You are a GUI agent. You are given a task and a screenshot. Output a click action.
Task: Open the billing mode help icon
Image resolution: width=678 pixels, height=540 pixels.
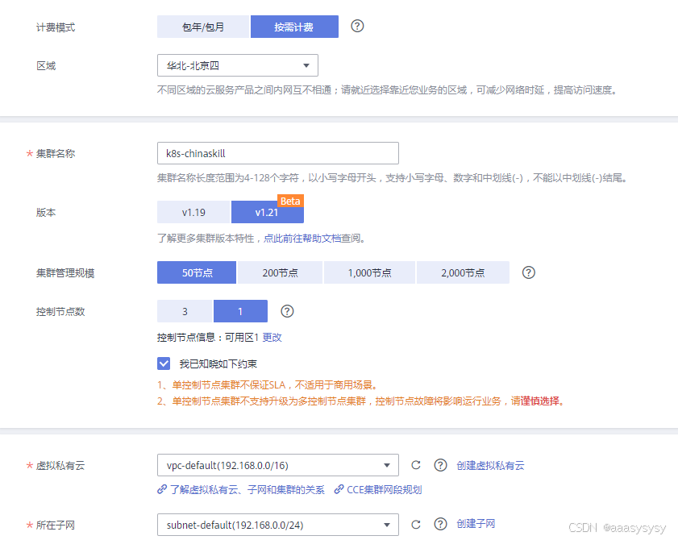[x=357, y=27]
